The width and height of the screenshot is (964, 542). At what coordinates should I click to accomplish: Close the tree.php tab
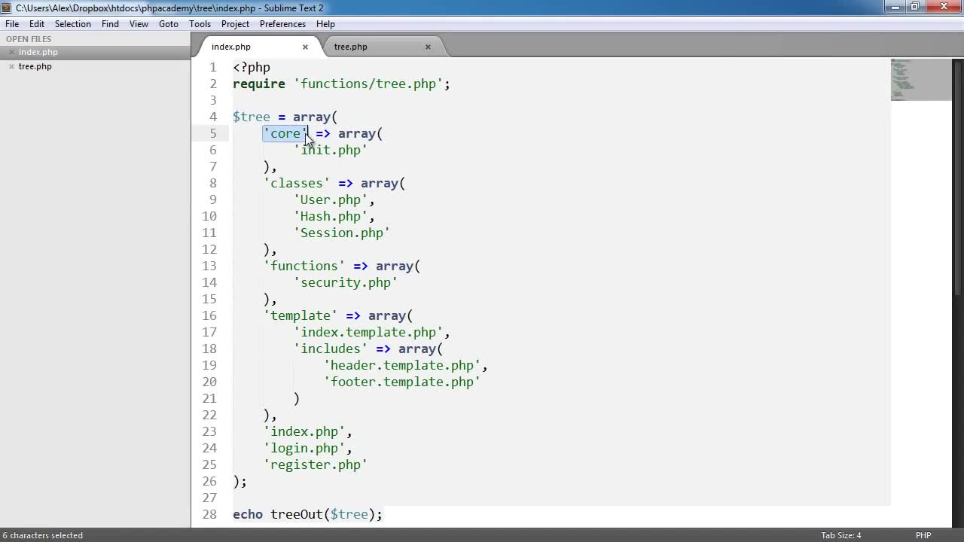(x=428, y=47)
